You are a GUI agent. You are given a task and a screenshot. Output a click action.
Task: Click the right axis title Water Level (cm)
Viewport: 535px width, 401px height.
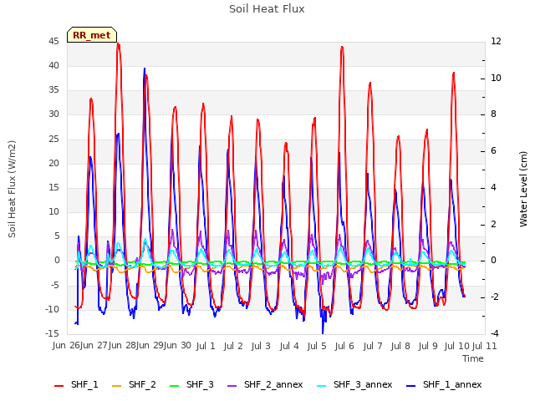(523, 189)
